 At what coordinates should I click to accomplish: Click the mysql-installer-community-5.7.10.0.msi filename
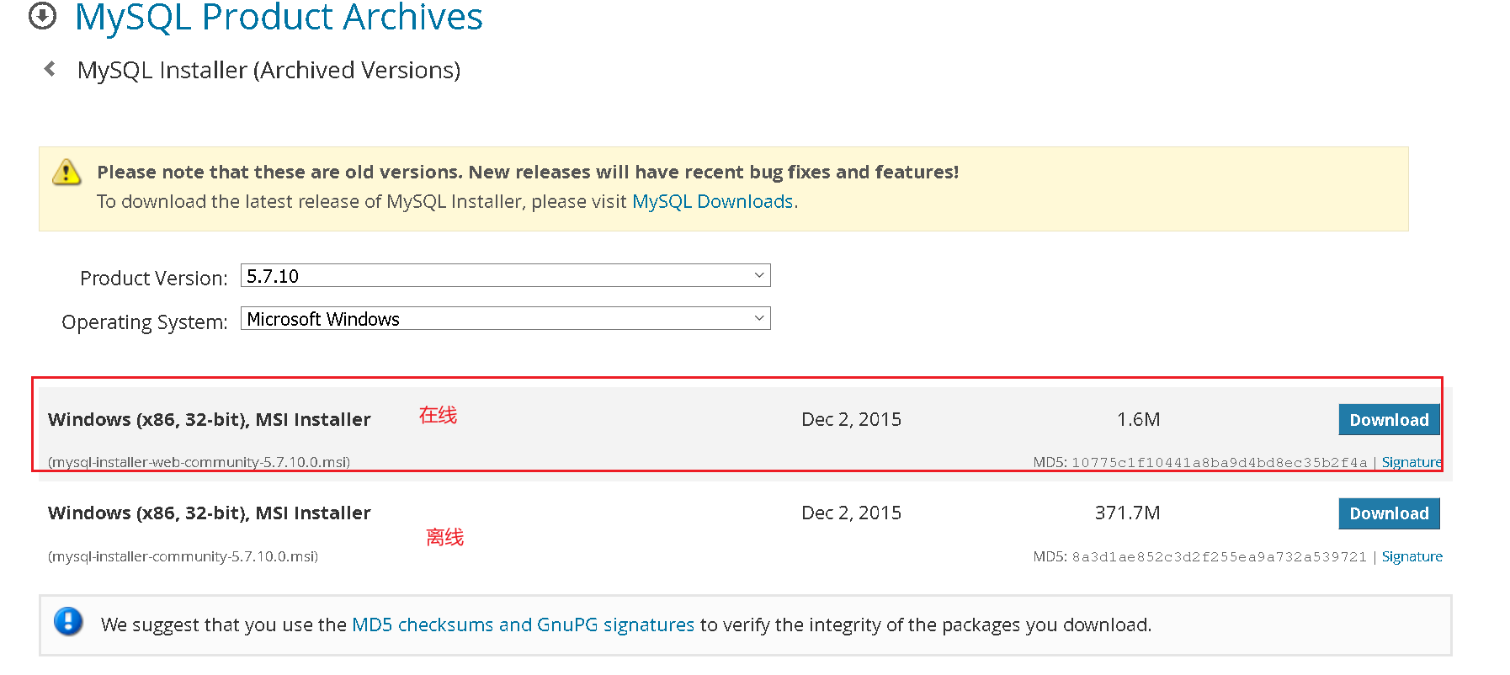[183, 557]
